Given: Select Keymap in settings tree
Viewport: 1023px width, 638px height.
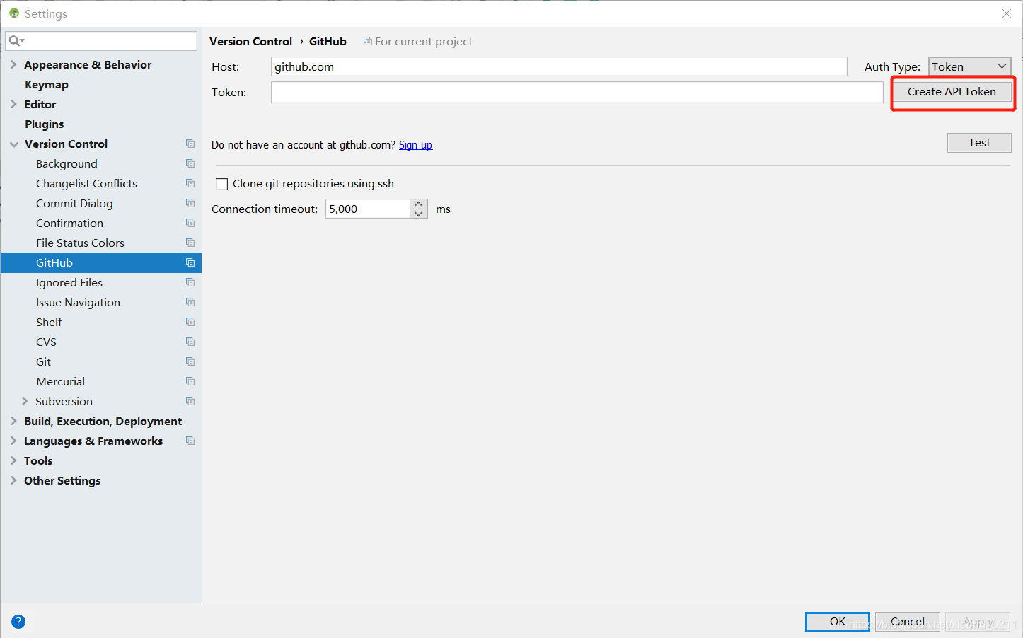Looking at the screenshot, I should click(47, 84).
